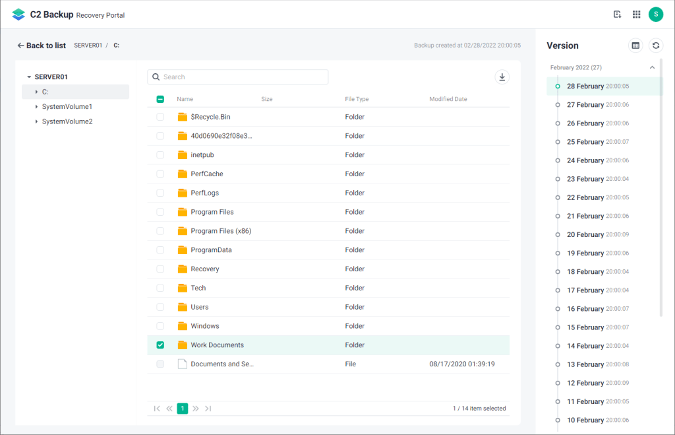Click SERVER01 in the breadcrumb
Viewport: 675px width, 435px height.
pyautogui.click(x=88, y=46)
